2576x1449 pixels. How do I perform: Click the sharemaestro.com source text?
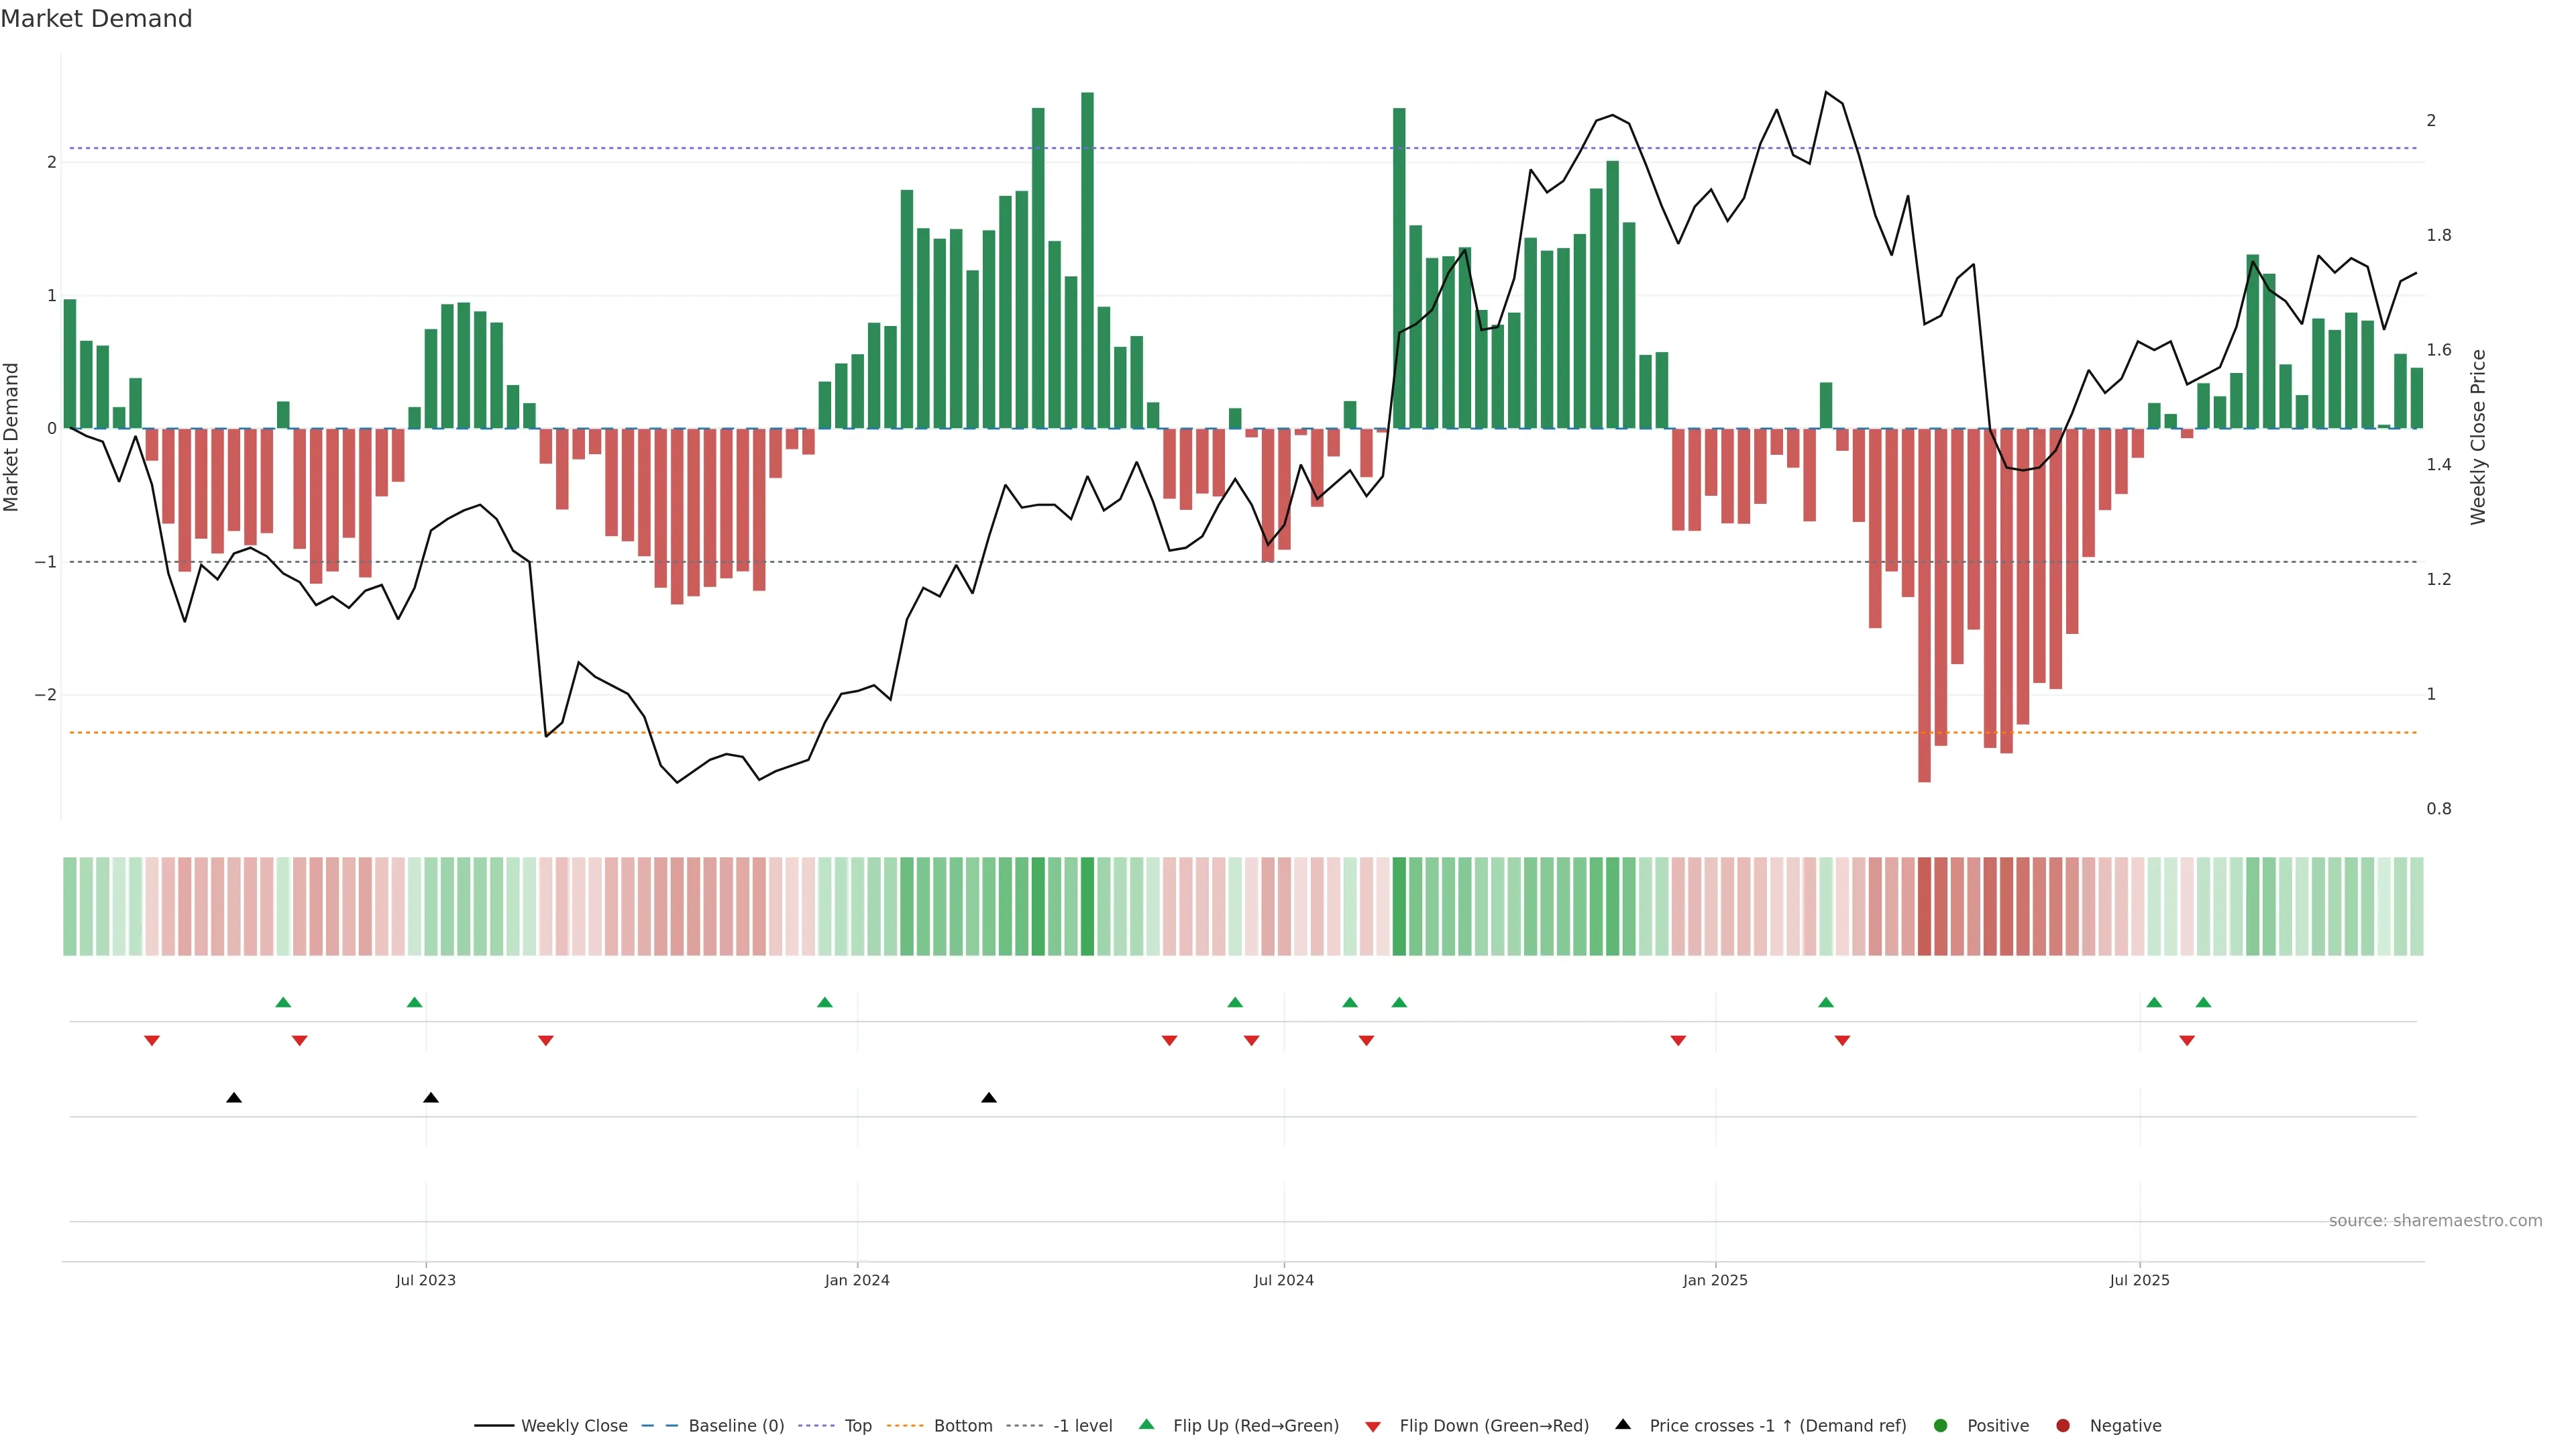(x=2435, y=1221)
